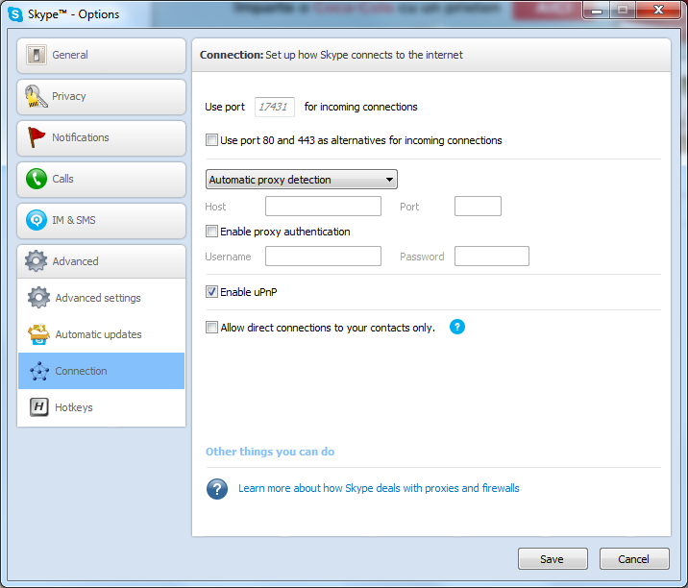Select the highlighted Connection sub-item
Viewport: 688px width, 588px height.
tap(101, 371)
